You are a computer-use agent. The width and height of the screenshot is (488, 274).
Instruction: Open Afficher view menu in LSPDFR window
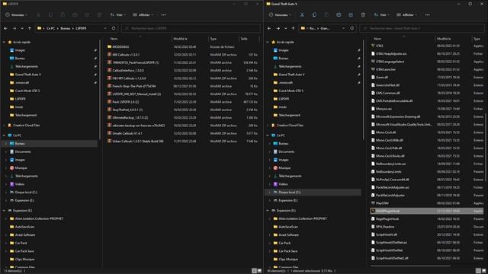click(143, 15)
